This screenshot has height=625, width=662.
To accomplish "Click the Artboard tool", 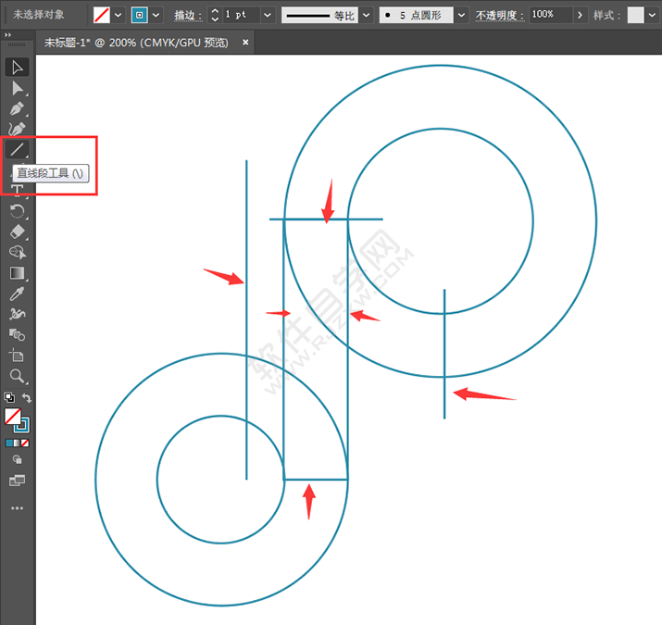I will point(17,356).
